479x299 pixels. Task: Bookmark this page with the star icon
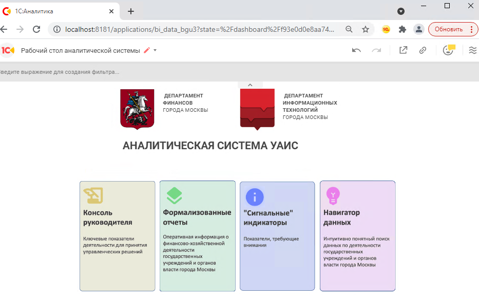pyautogui.click(x=366, y=29)
